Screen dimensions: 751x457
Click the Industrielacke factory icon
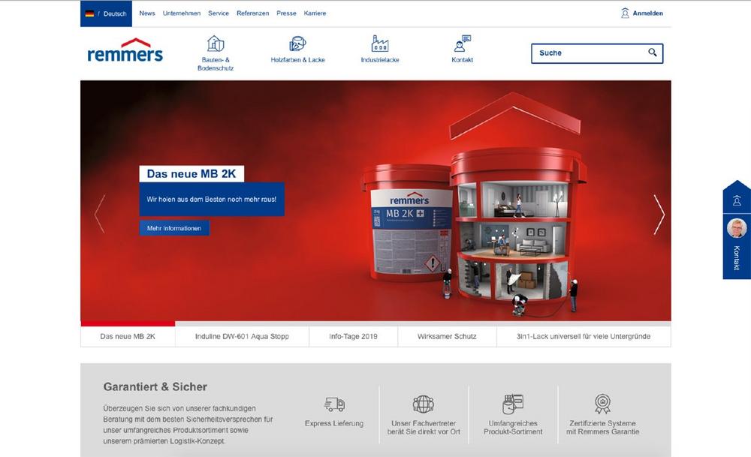(x=380, y=44)
